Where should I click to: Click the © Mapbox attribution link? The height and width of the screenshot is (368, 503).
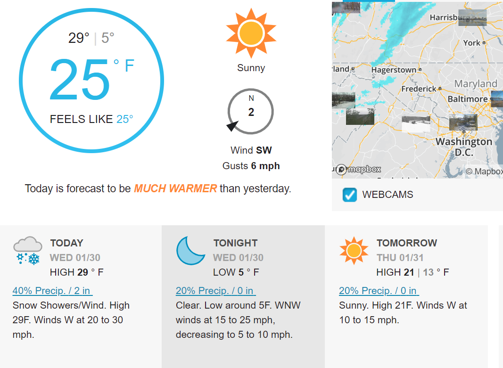tap(484, 172)
